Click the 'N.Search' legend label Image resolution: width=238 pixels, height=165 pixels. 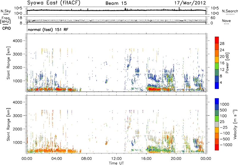[230, 11]
